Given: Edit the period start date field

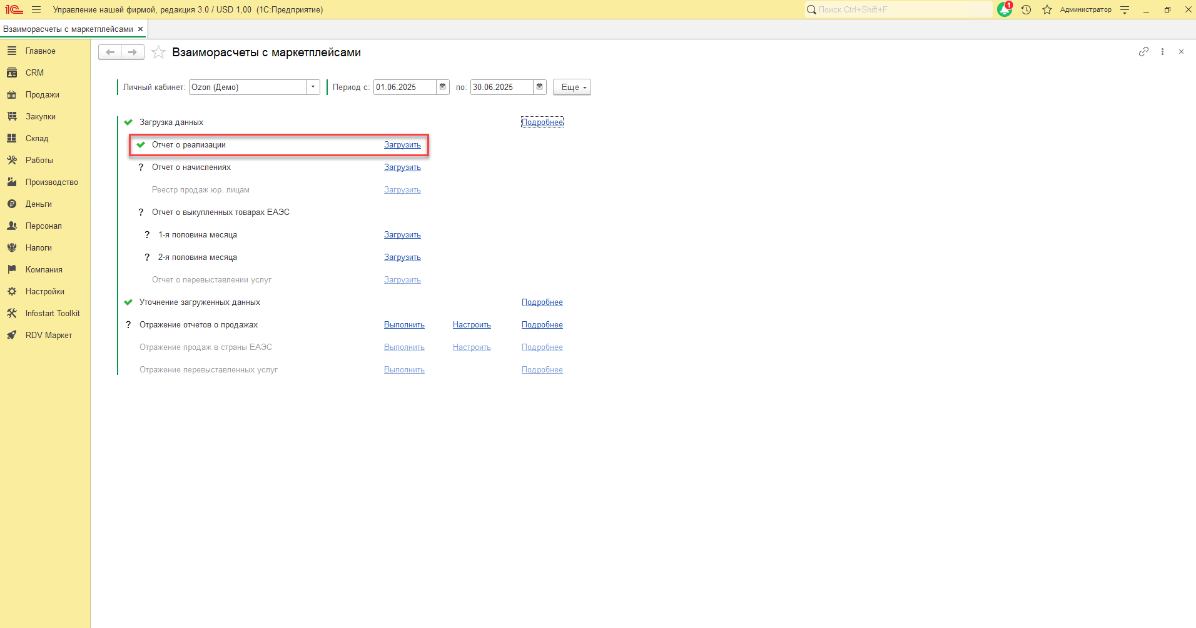Looking at the screenshot, I should click(x=405, y=87).
